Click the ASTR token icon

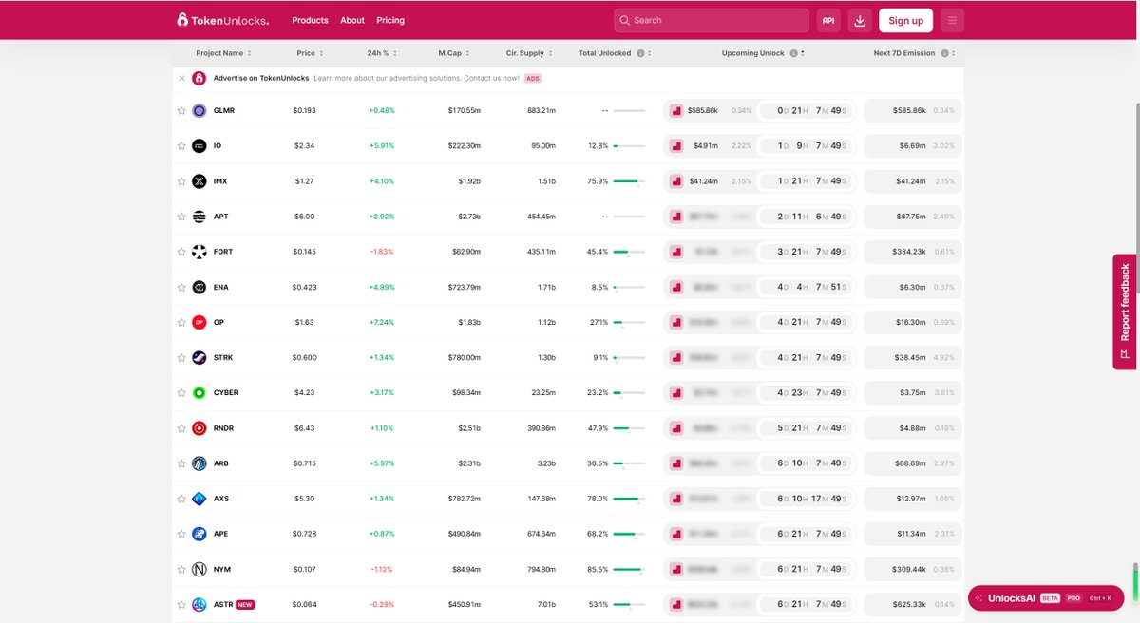click(199, 604)
